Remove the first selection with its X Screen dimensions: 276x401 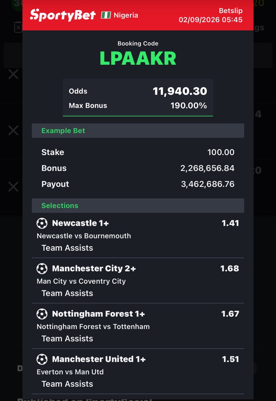click(x=13, y=74)
